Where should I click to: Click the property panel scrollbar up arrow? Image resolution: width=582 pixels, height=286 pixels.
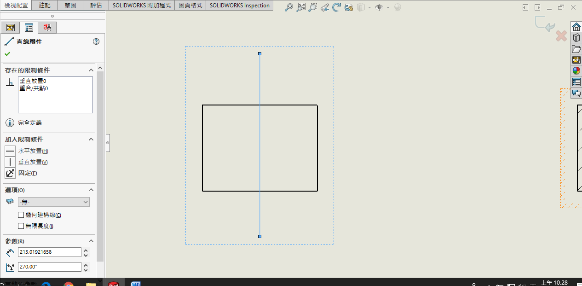click(x=100, y=68)
